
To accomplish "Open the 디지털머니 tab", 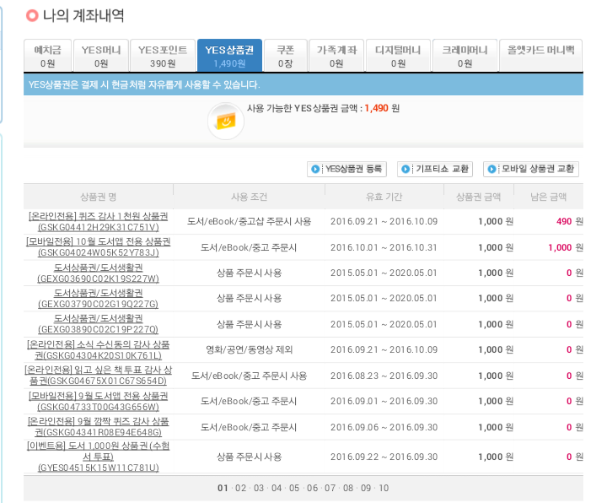I will click(x=398, y=56).
